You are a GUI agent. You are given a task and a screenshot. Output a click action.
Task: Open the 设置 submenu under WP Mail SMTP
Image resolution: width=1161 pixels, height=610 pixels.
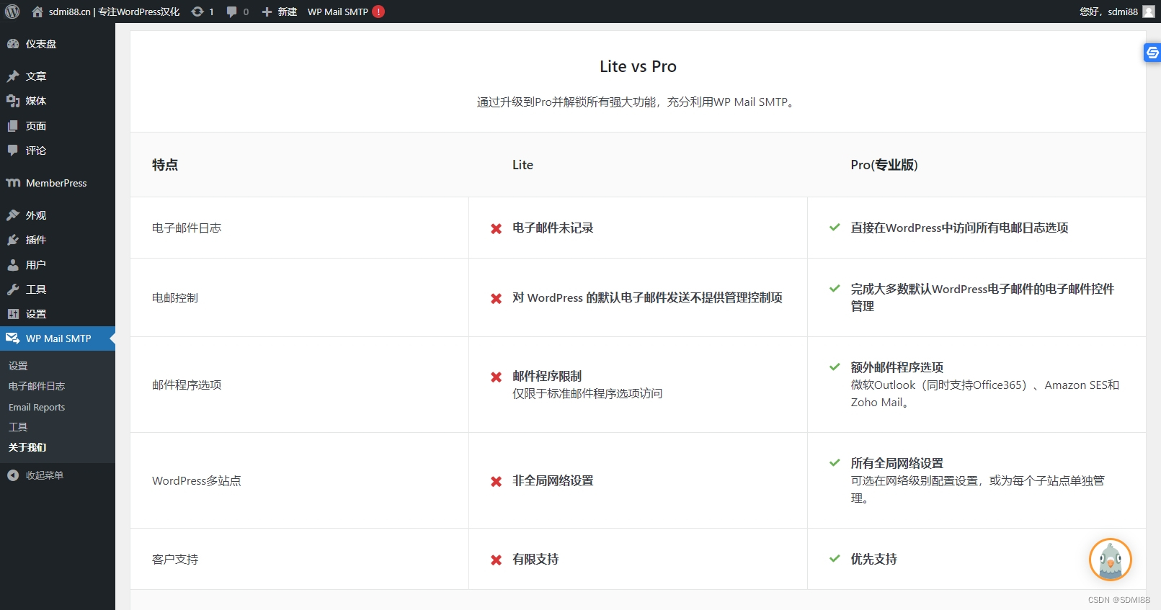pos(18,366)
